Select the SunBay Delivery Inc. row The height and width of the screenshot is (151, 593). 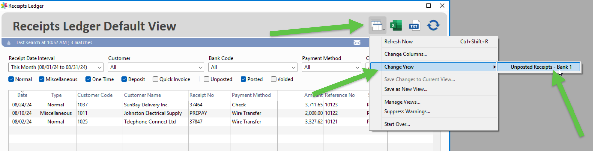(x=189, y=105)
